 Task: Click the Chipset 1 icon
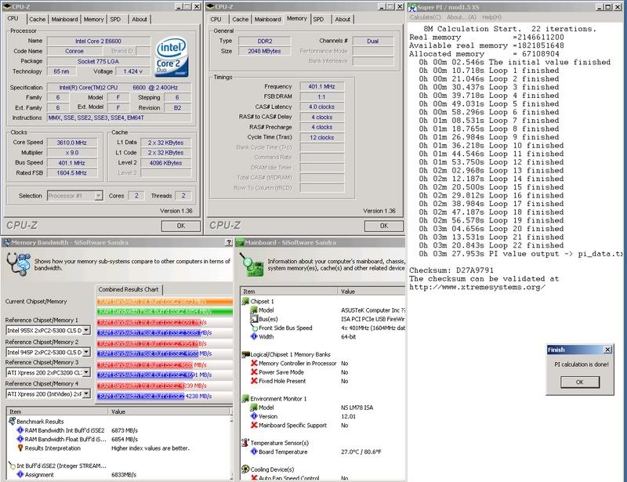click(x=245, y=302)
